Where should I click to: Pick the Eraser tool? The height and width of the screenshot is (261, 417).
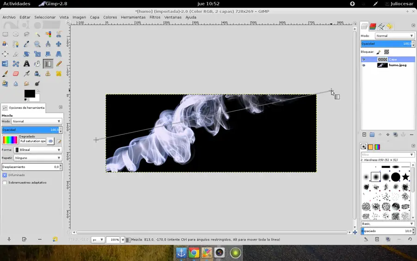tap(16, 74)
